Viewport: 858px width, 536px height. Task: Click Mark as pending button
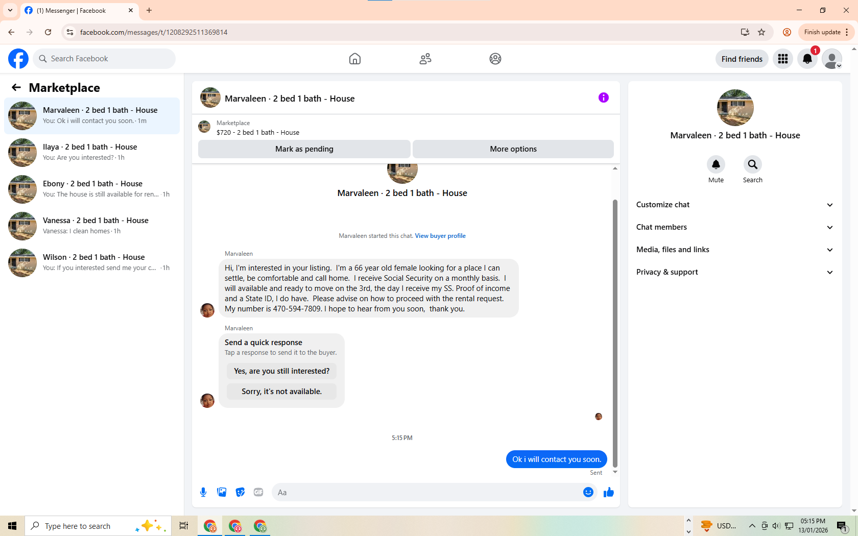[304, 149]
